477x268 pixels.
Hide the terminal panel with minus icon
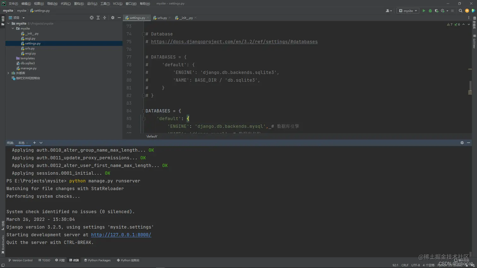pos(468,143)
